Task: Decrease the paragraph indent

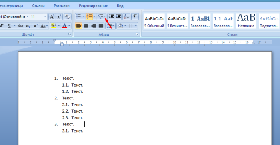Action: tap(112, 17)
